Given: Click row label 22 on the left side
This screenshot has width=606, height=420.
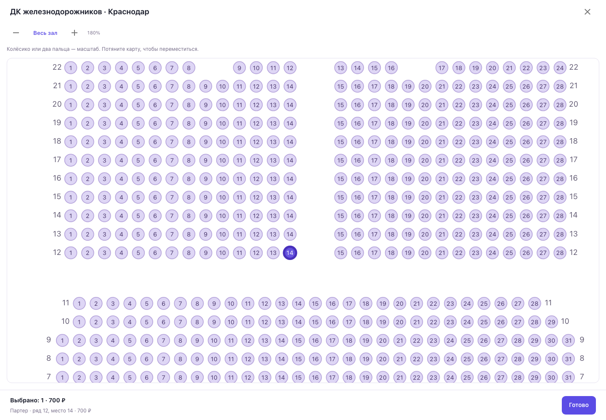Looking at the screenshot, I should click(57, 67).
